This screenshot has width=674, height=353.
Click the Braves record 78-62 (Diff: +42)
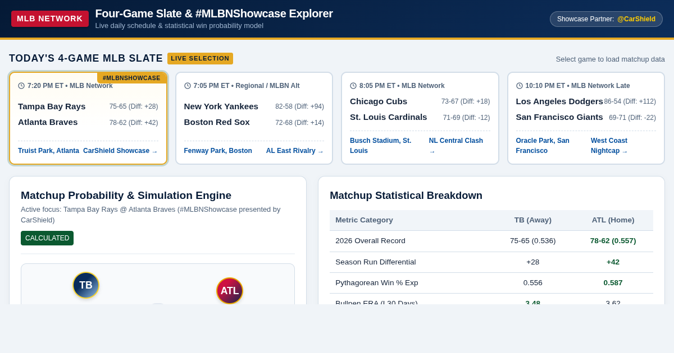(x=134, y=122)
